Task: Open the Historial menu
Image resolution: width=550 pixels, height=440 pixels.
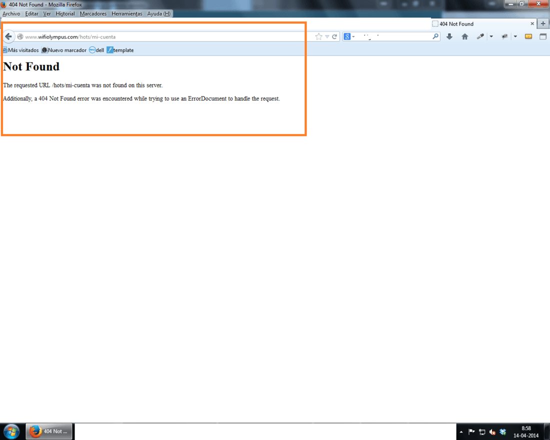Action: click(x=65, y=13)
